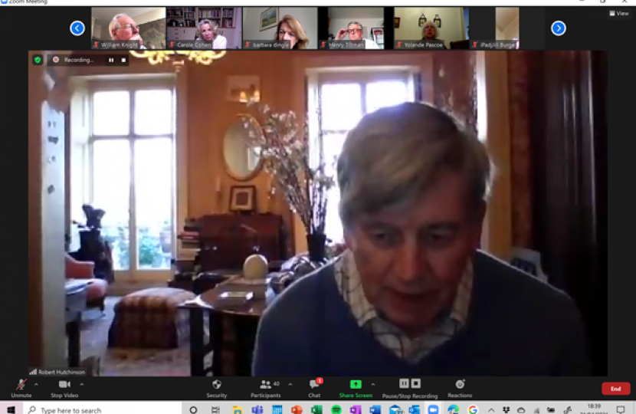This screenshot has height=414, width=636.
Task: Open the Reactions menu
Action: coord(460,386)
